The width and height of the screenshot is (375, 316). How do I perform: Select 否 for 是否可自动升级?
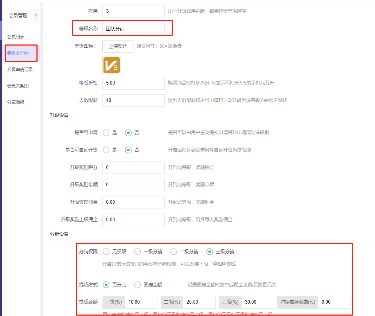click(x=128, y=150)
